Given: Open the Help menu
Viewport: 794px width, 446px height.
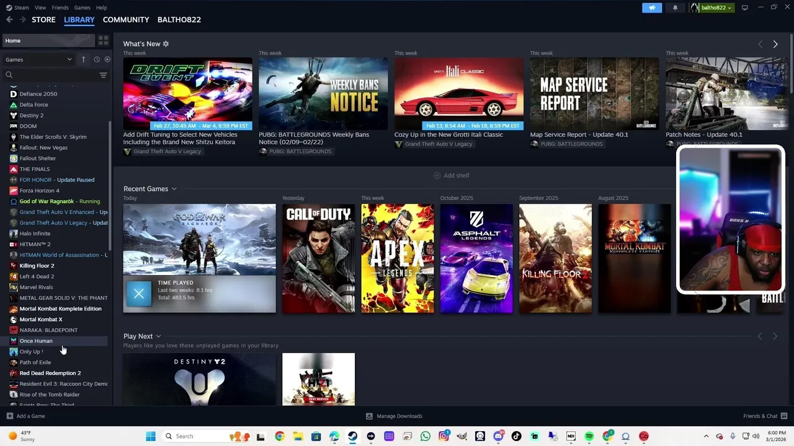Looking at the screenshot, I should pyautogui.click(x=102, y=7).
